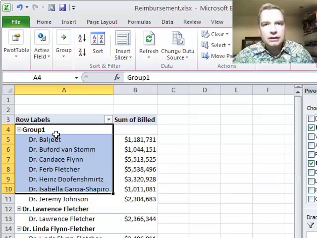Click the PivotTable icon in ribbon

click(x=16, y=37)
